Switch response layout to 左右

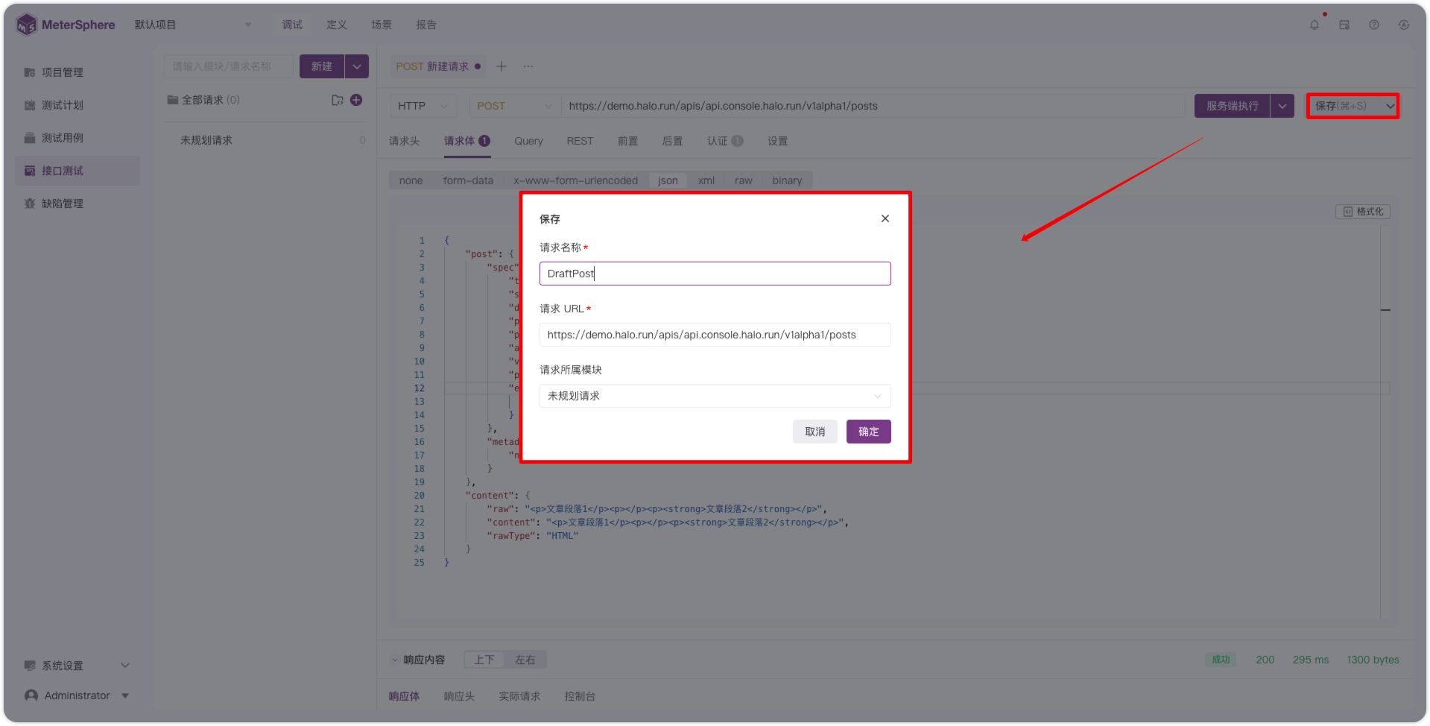(x=525, y=660)
